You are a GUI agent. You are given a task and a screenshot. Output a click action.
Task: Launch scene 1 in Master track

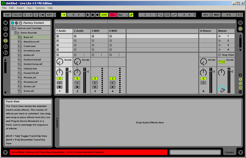220,36
